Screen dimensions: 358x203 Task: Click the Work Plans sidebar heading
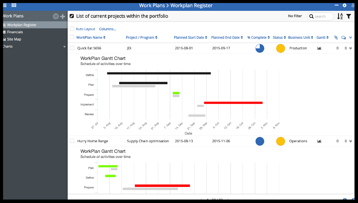[13, 16]
